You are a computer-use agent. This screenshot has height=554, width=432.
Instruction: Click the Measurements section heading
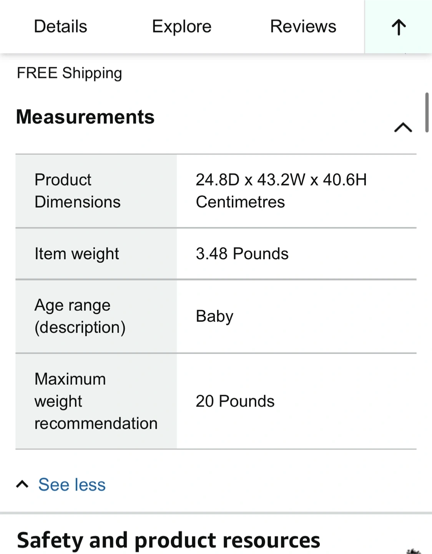(85, 117)
